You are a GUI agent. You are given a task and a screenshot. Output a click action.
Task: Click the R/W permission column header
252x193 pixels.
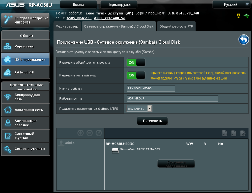pyautogui.click(x=189, y=144)
